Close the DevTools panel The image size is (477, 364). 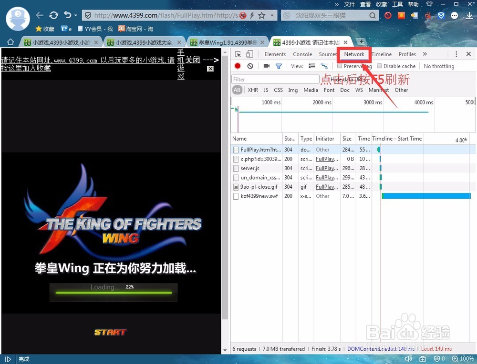(468, 54)
